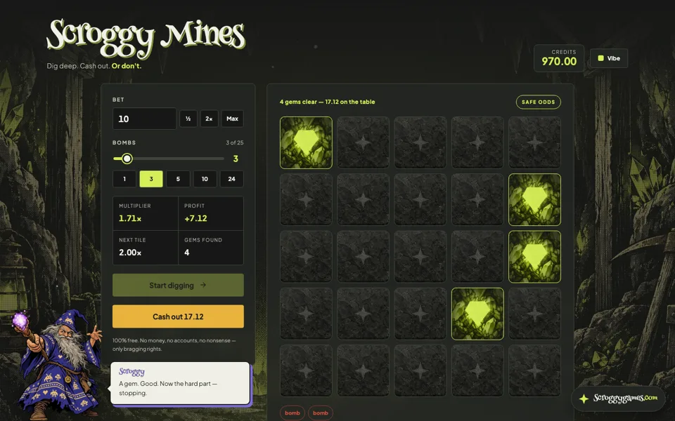This screenshot has width=675, height=421.
Task: Click the '4 gems clear' status text
Action: click(327, 102)
